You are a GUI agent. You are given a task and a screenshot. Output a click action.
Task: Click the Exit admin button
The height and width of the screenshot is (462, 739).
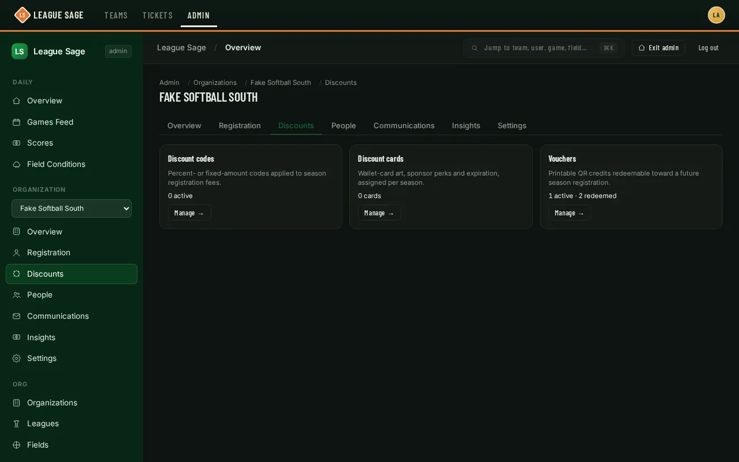(658, 48)
